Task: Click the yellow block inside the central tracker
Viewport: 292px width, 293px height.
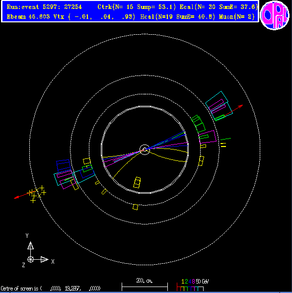Action: pos(137,183)
